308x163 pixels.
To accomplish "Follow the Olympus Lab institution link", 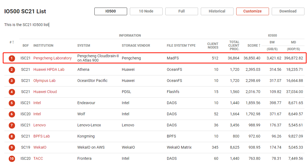I will coord(45,81).
